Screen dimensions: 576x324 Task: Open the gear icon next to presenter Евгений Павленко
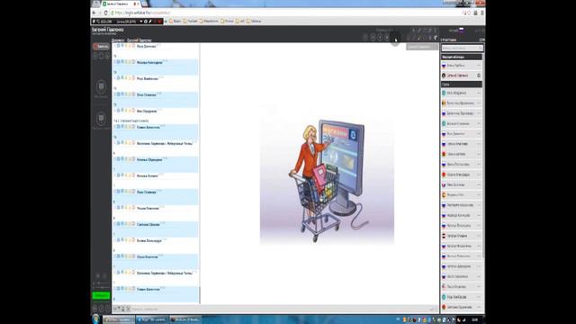point(478,76)
